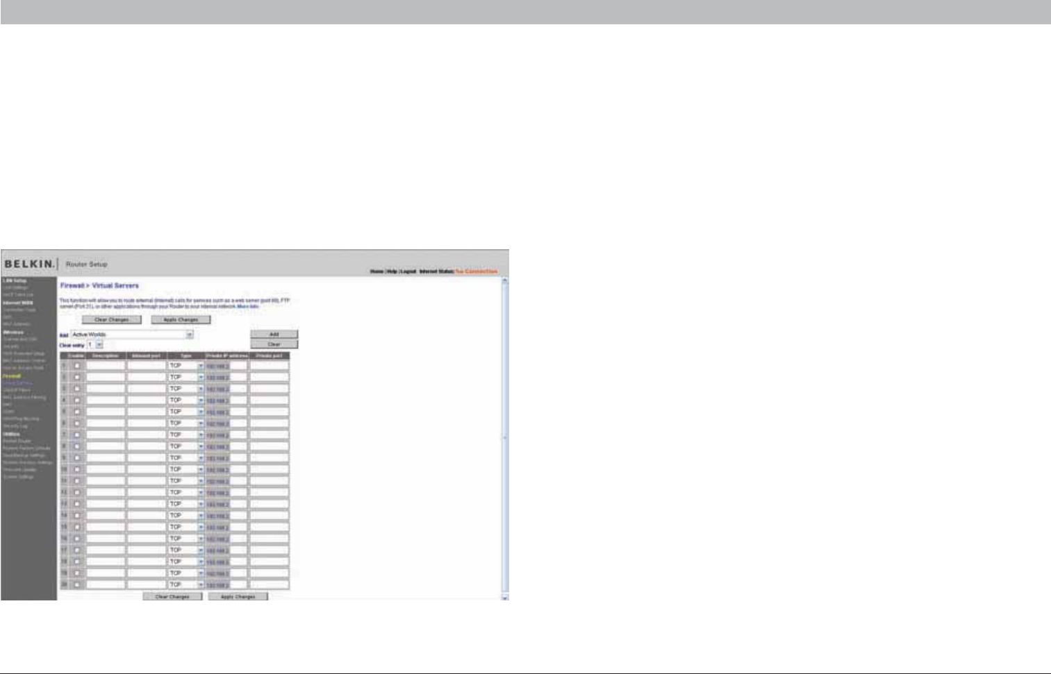Click the Description field in row 9

[106, 458]
